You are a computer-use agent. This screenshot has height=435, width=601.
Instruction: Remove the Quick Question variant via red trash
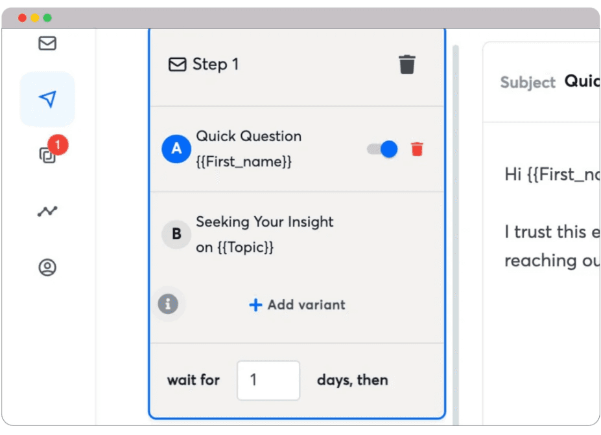click(418, 149)
